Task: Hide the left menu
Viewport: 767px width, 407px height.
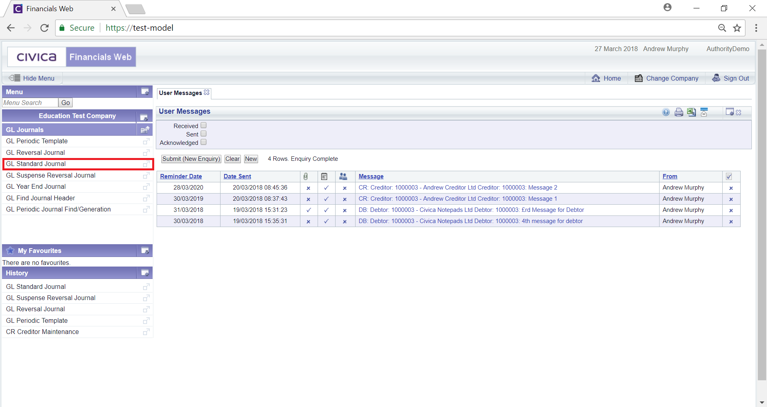Action: (32, 78)
